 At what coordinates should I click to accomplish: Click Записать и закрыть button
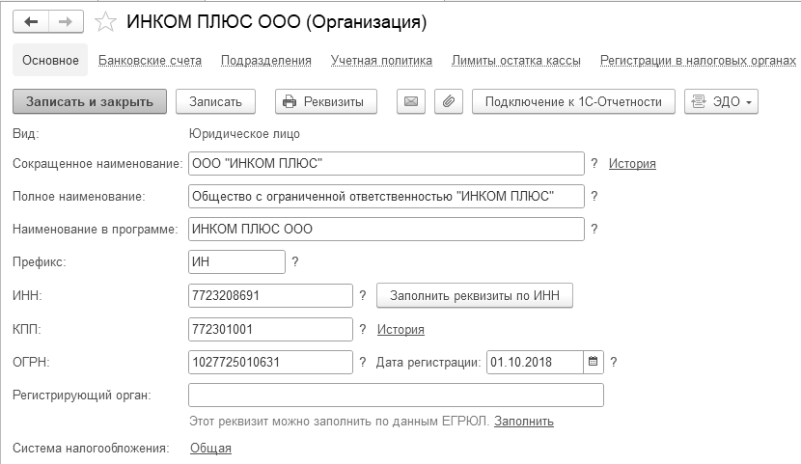pos(90,101)
